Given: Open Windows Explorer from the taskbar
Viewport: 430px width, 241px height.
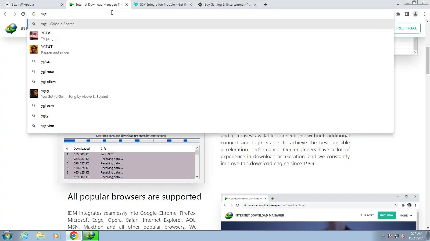Looking at the screenshot, I should pos(41,236).
